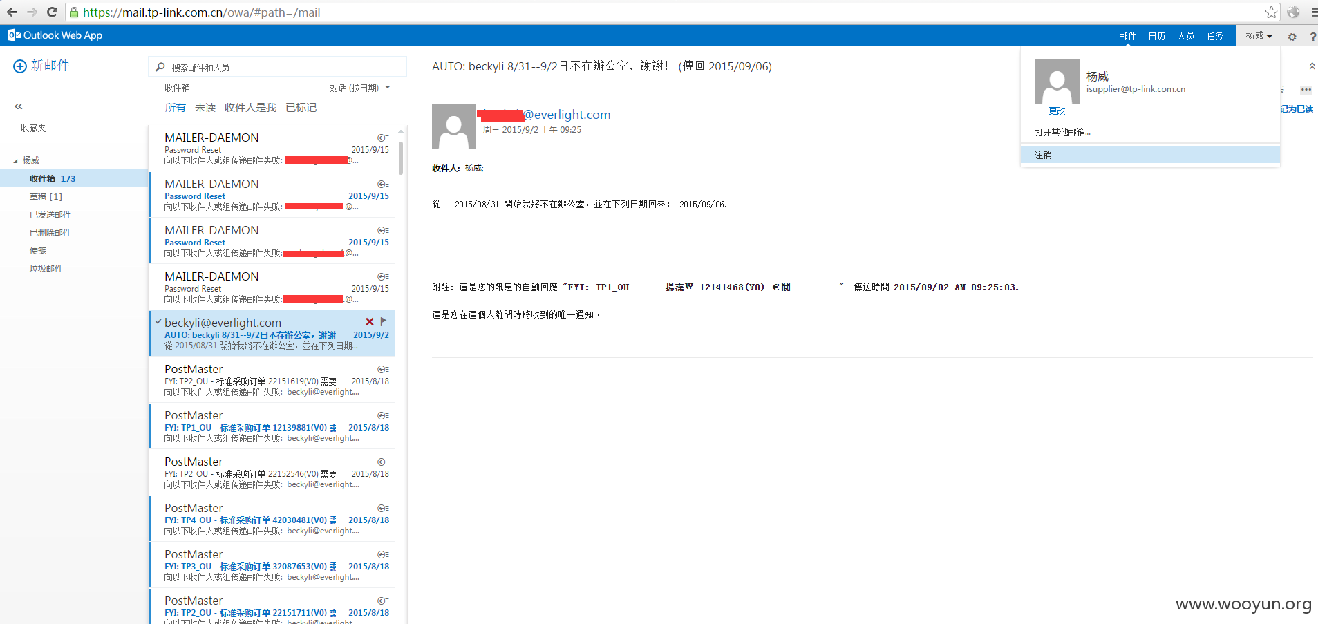Collapse folder pane with double chevron
1318x624 pixels.
coord(19,106)
